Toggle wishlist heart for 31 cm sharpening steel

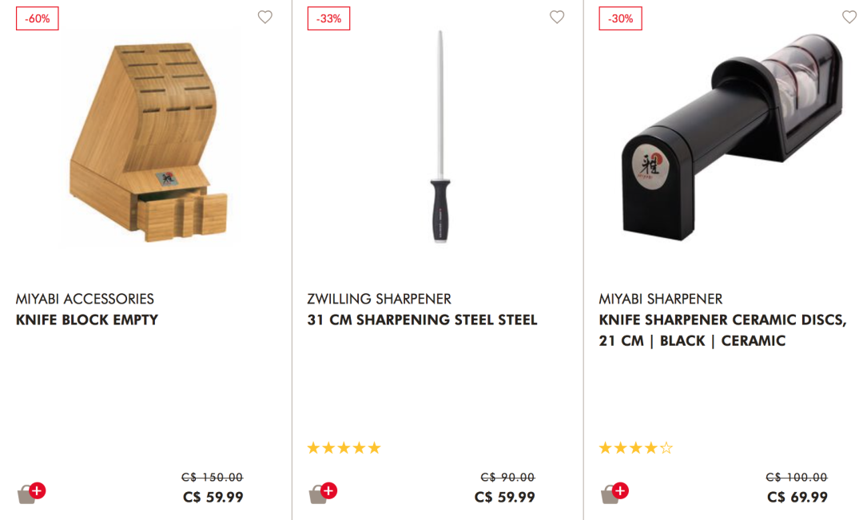tap(557, 18)
